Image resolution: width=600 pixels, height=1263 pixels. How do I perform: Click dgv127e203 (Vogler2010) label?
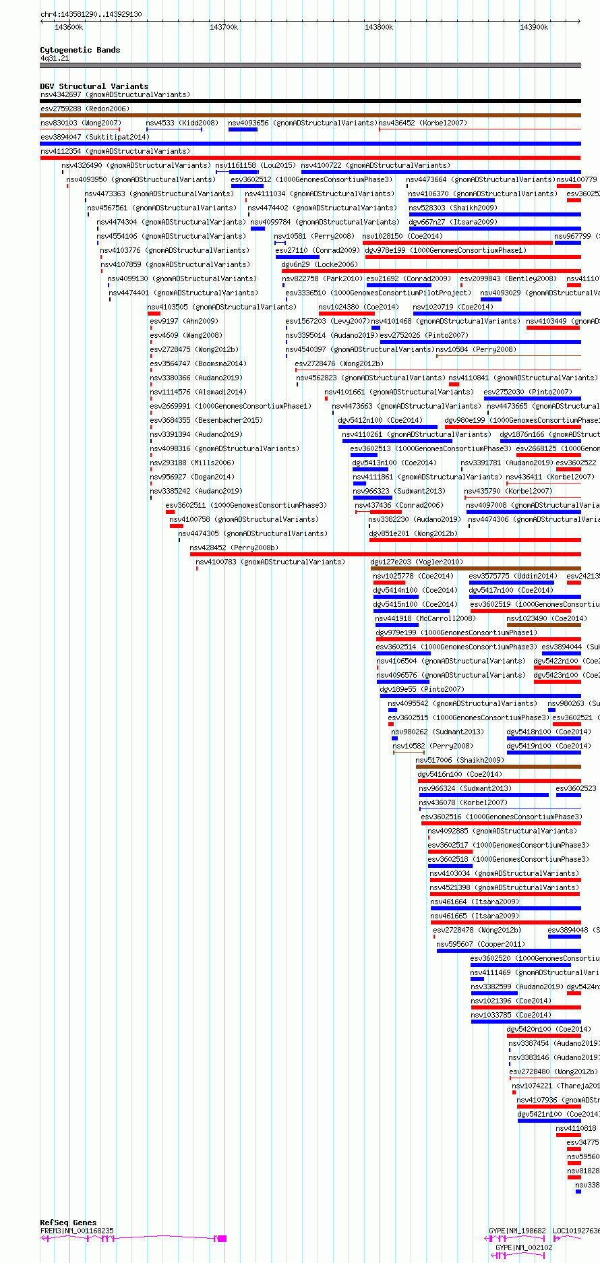[417, 562]
